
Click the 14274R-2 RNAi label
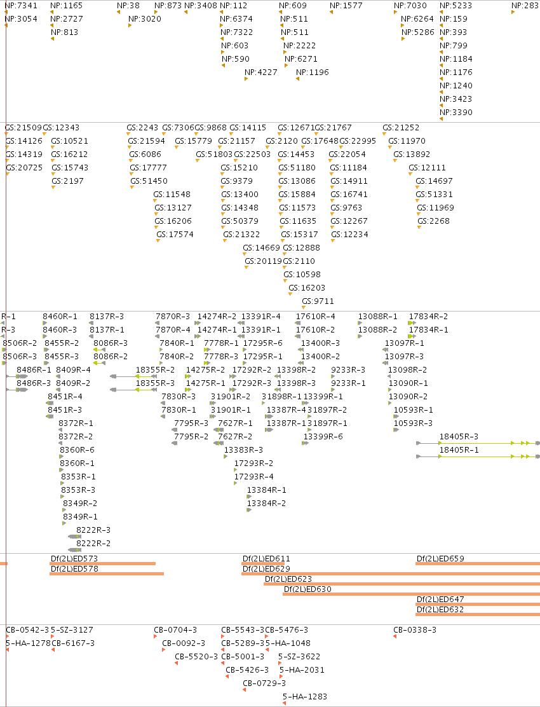click(x=217, y=317)
